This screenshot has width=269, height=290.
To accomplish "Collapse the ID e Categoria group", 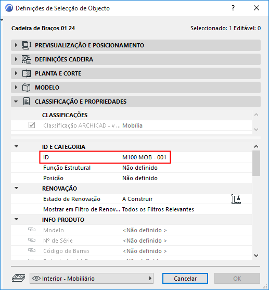I will click(17, 146).
